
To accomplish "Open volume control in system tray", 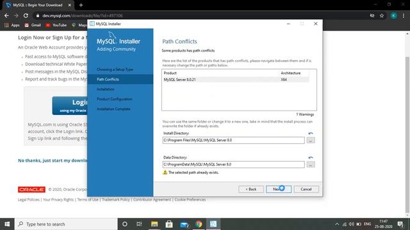I will click(352, 224).
